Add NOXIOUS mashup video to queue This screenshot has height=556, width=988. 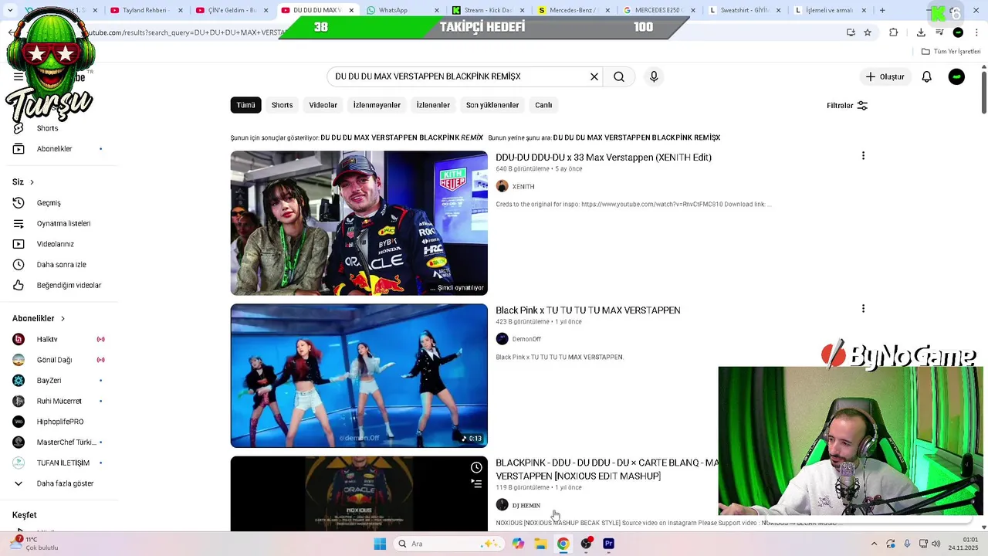(x=476, y=483)
